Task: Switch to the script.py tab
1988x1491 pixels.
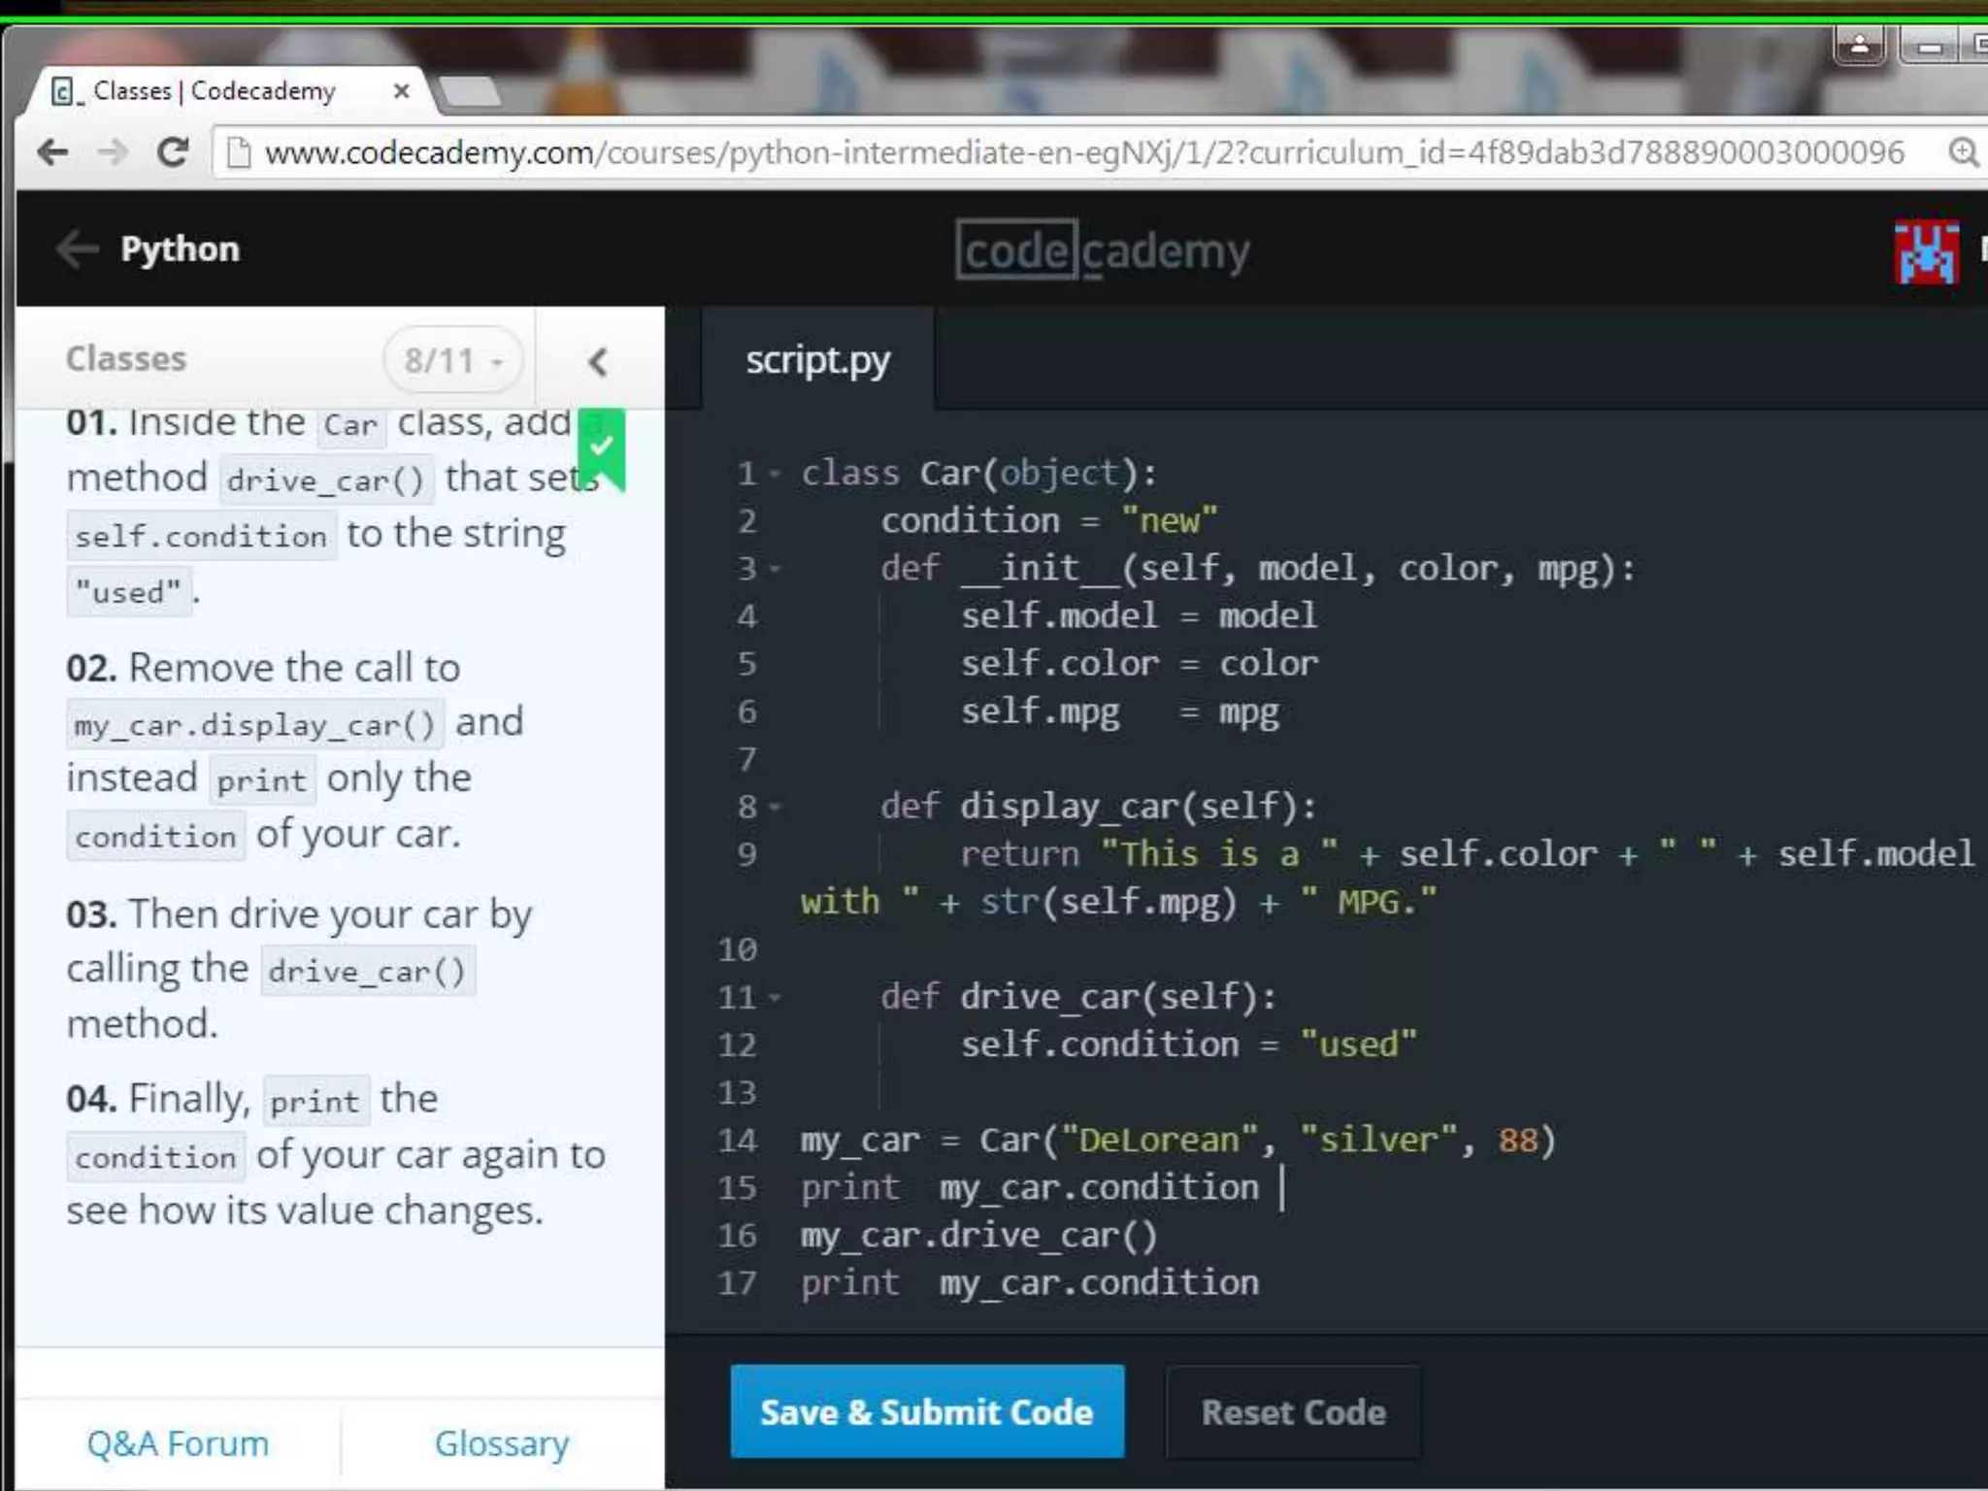Action: pos(817,359)
